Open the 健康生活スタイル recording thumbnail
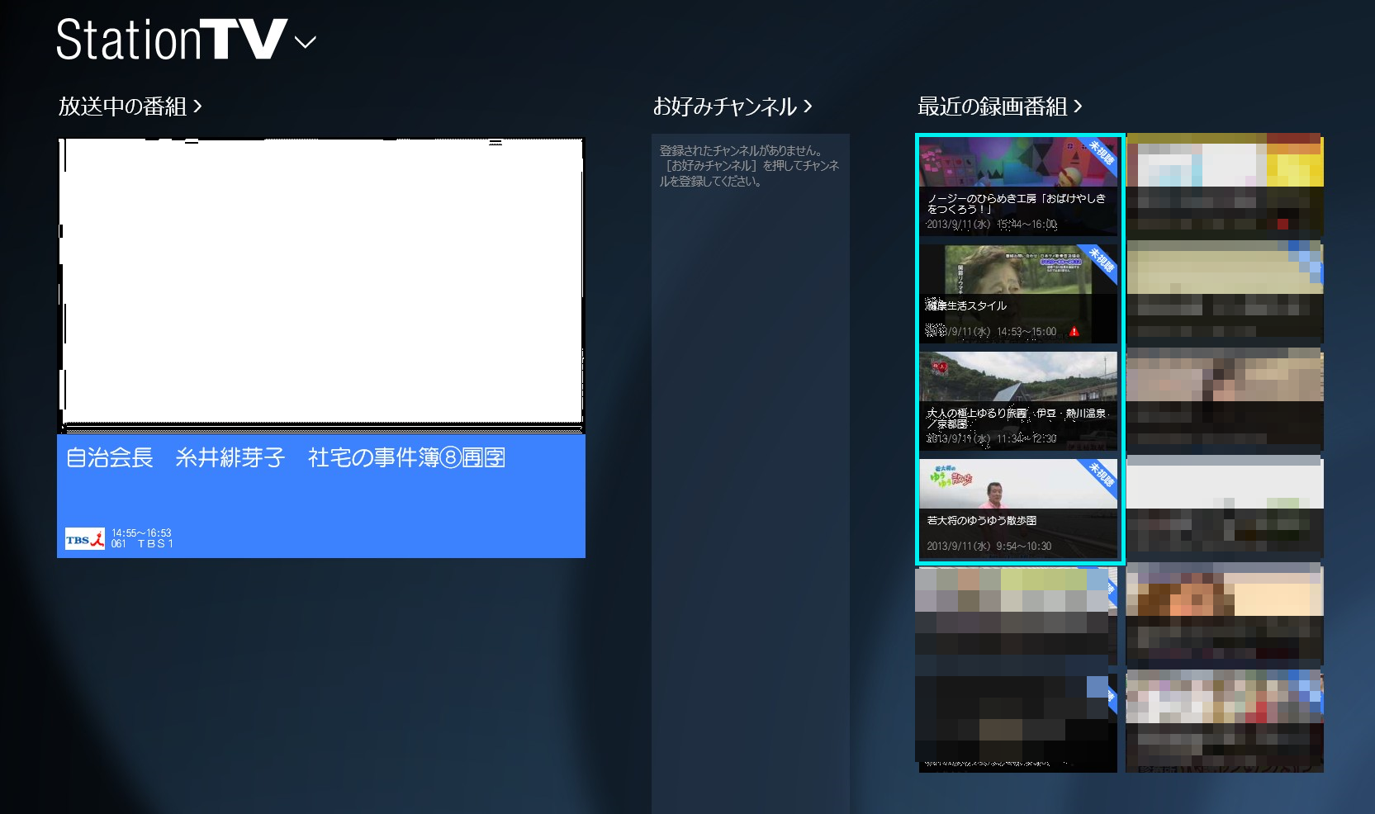The width and height of the screenshot is (1375, 814). coord(1018,294)
